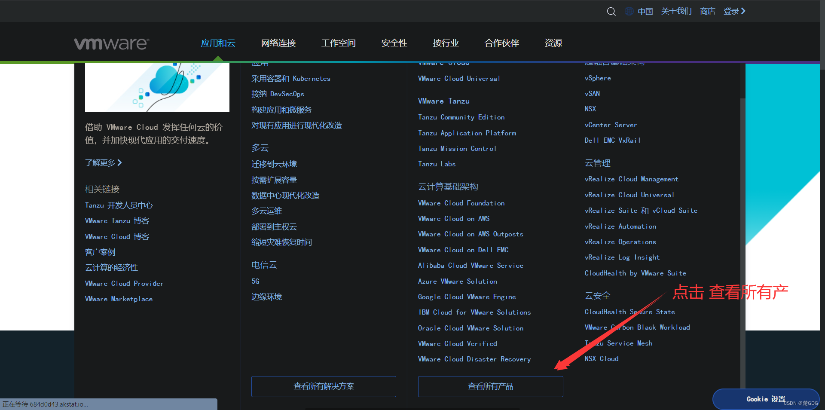Image resolution: width=825 pixels, height=410 pixels.
Task: Open 多云运维 link
Action: coord(267,211)
